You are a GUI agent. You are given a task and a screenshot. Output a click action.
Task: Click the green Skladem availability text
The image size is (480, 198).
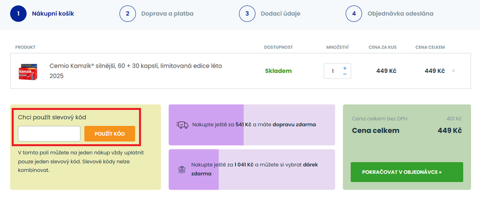click(278, 71)
